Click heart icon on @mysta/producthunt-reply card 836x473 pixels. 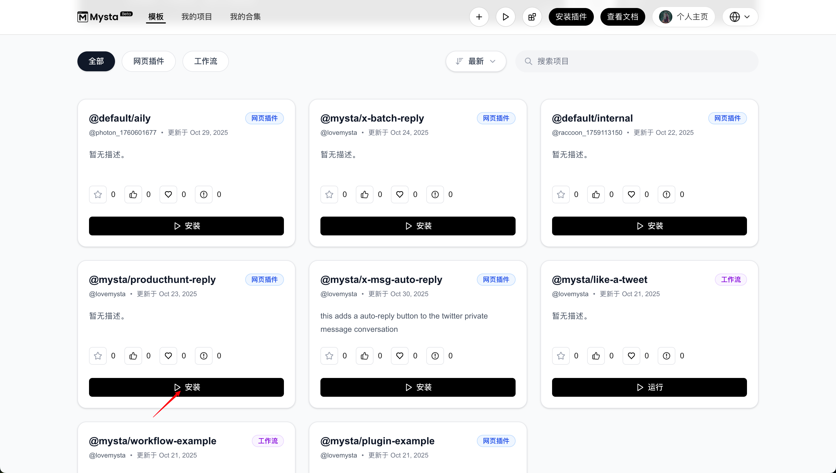168,356
